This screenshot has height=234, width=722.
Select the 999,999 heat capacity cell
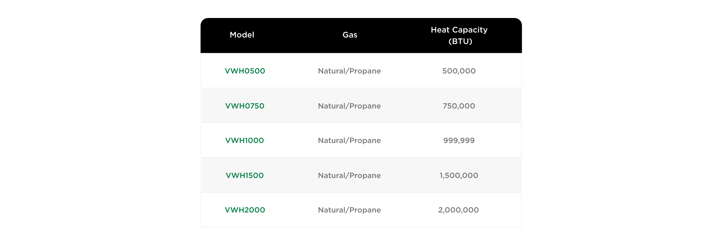459,140
